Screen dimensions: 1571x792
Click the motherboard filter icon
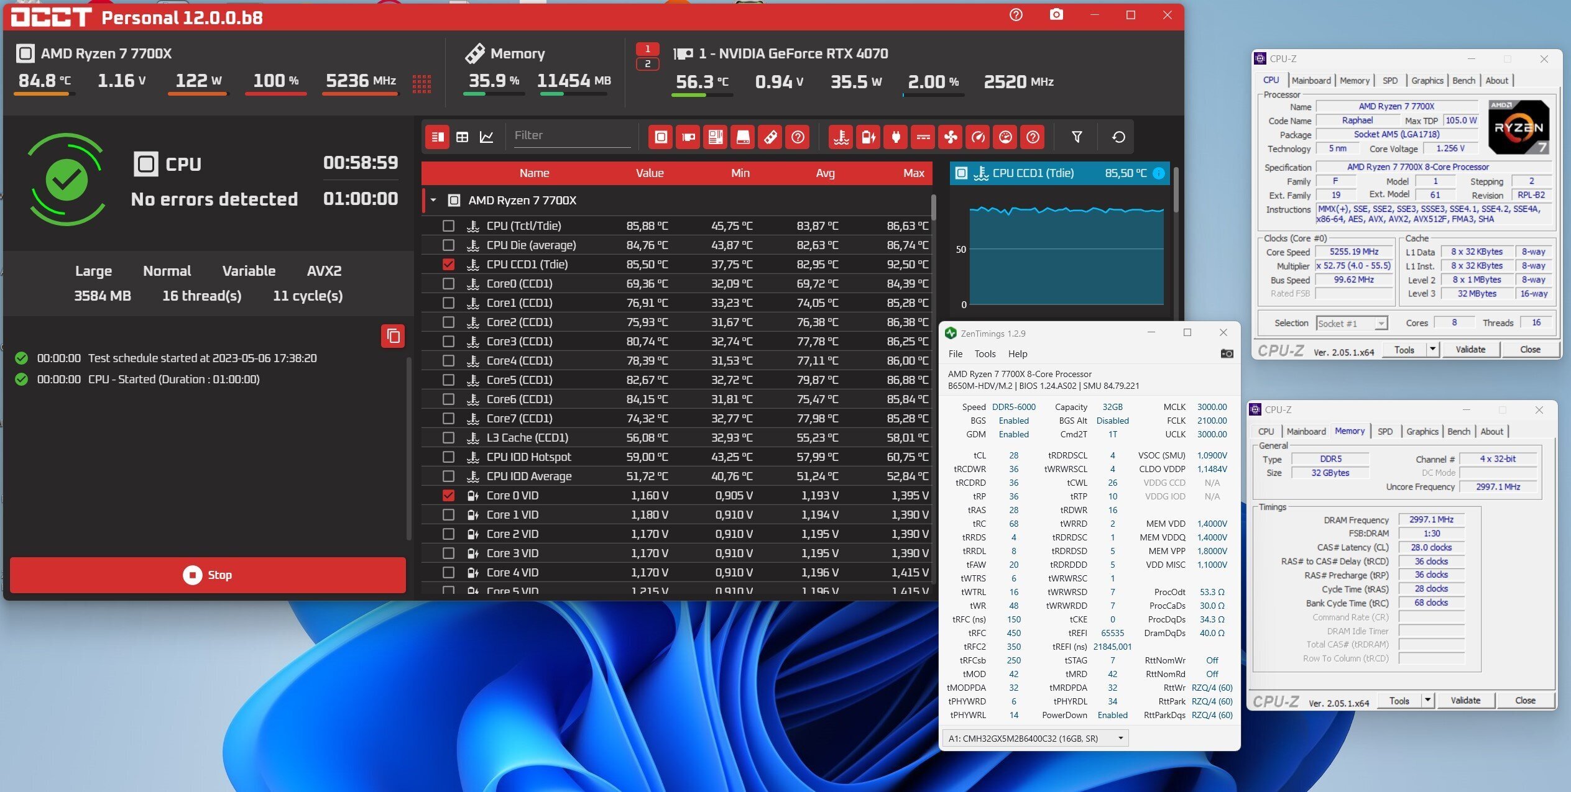click(716, 137)
